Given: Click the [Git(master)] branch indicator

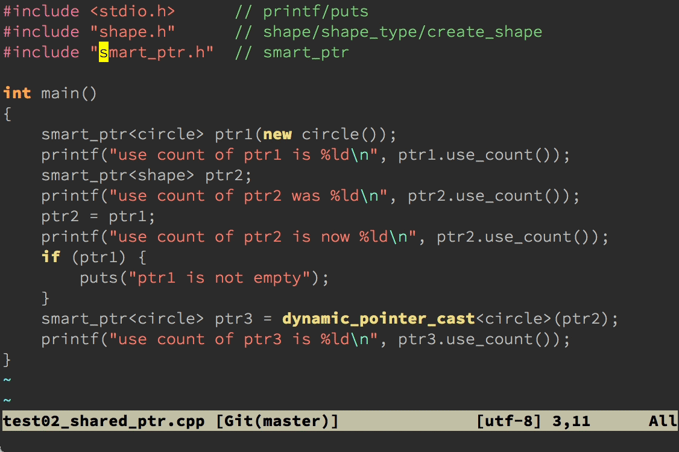Looking at the screenshot, I should (277, 421).
